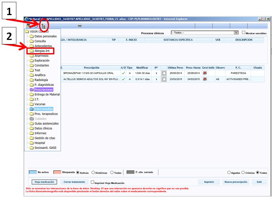The image size is (275, 199).
Task: Open the Procesos clínicos dropdown
Action: point(236,33)
